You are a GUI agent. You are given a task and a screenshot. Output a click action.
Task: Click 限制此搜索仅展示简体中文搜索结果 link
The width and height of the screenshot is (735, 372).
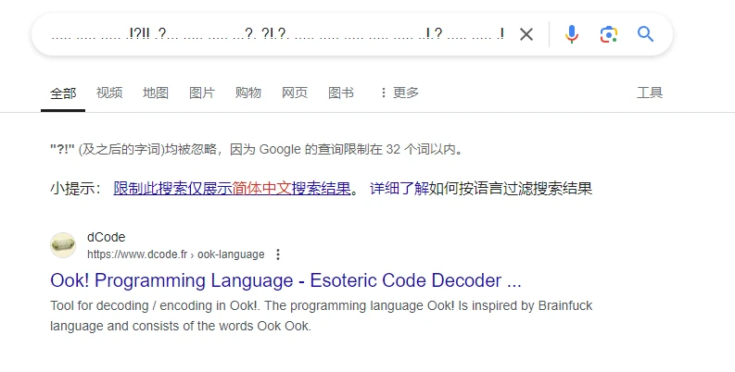tap(232, 189)
